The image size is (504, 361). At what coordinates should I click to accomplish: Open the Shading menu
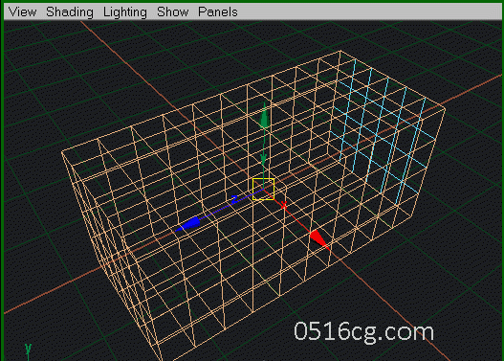point(70,11)
